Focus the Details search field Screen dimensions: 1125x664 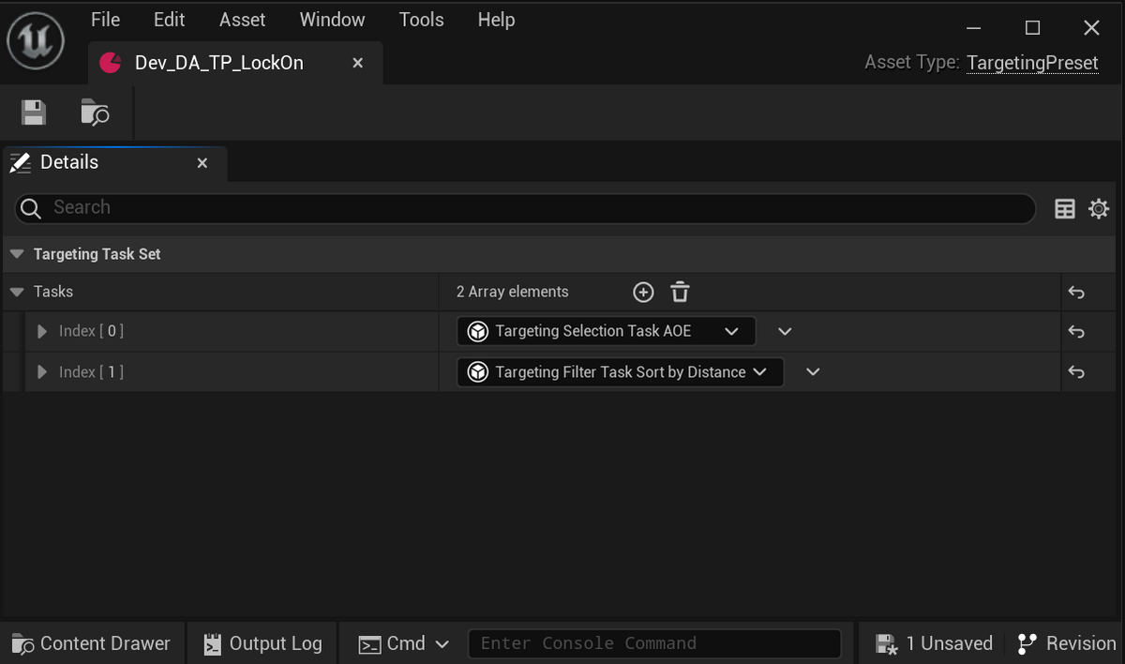point(525,208)
